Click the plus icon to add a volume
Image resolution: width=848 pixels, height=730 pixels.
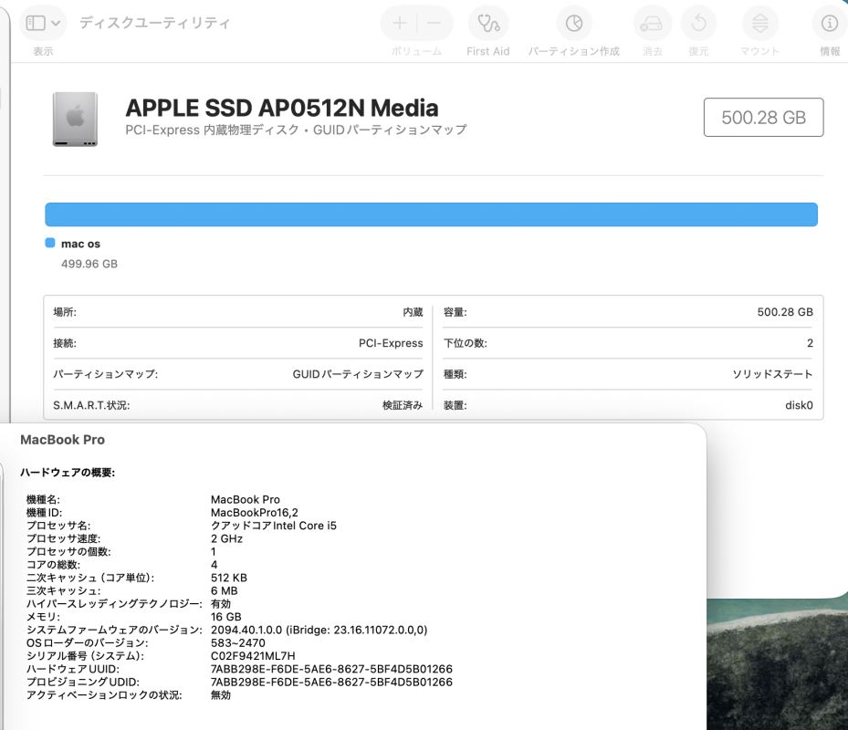click(x=399, y=23)
